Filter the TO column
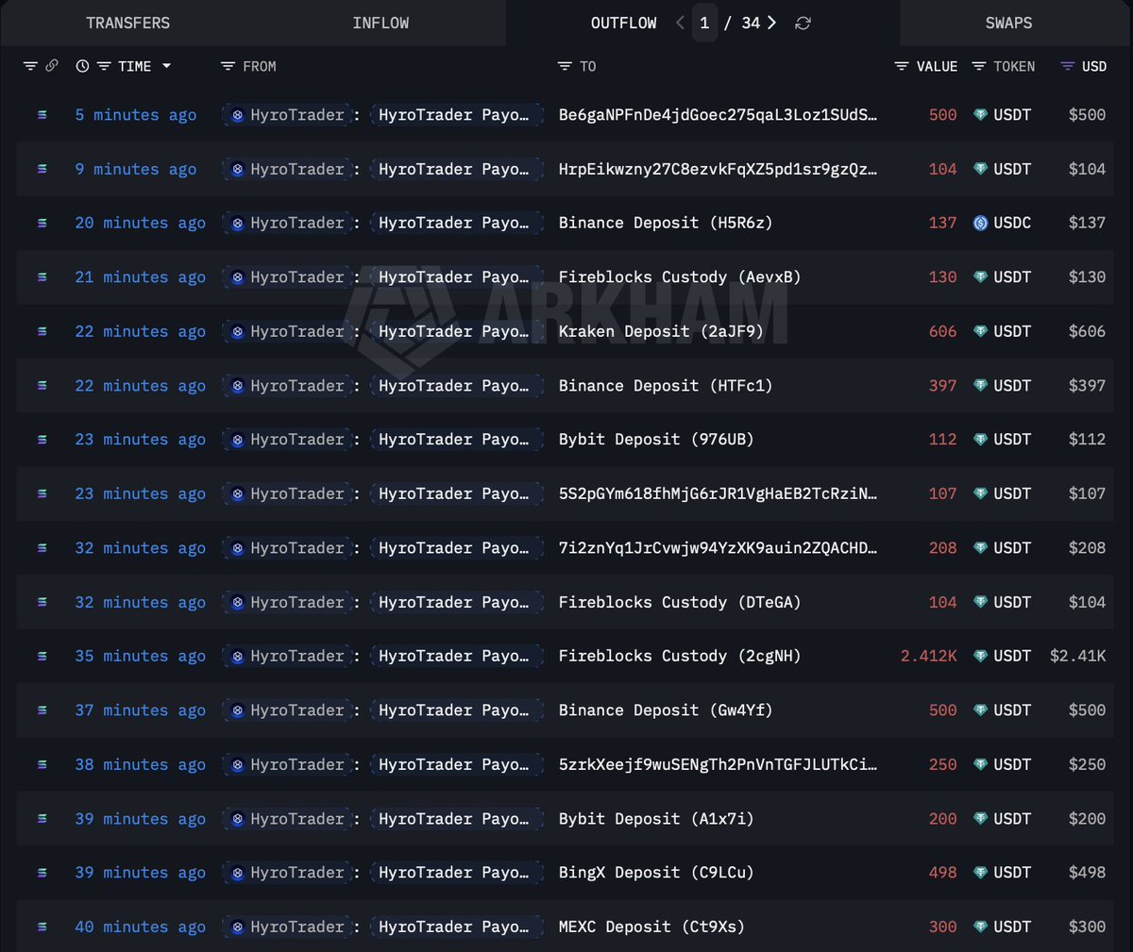 point(565,66)
